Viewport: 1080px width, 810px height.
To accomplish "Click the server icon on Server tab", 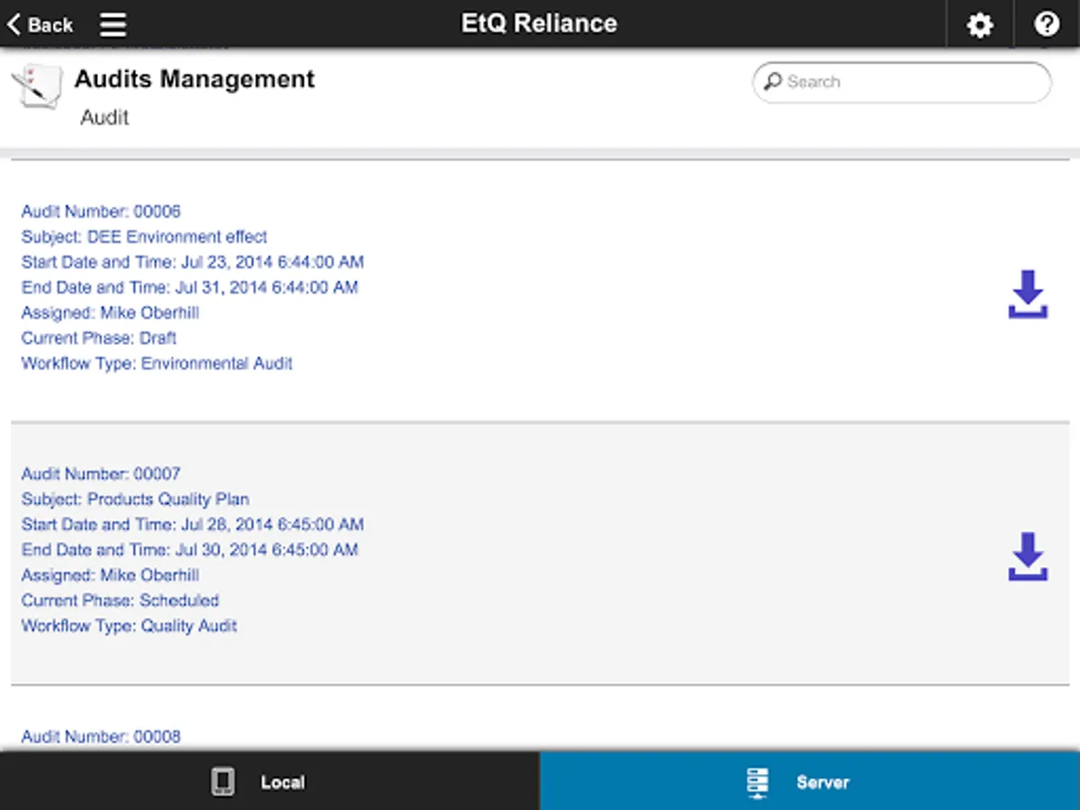I will point(758,782).
